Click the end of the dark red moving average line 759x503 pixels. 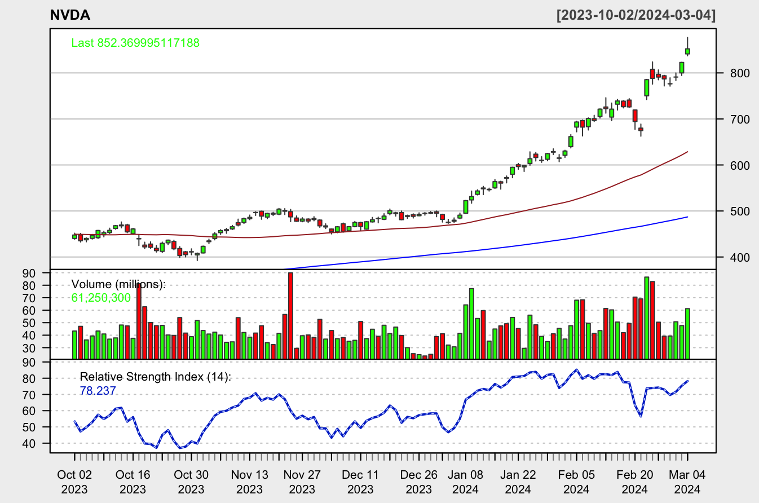(x=687, y=152)
